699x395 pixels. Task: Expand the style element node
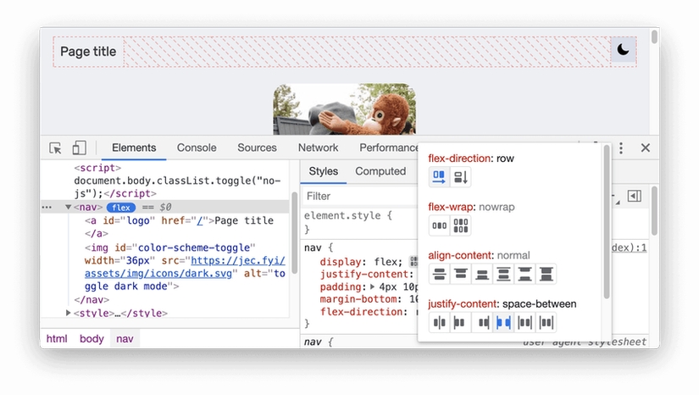tap(69, 313)
